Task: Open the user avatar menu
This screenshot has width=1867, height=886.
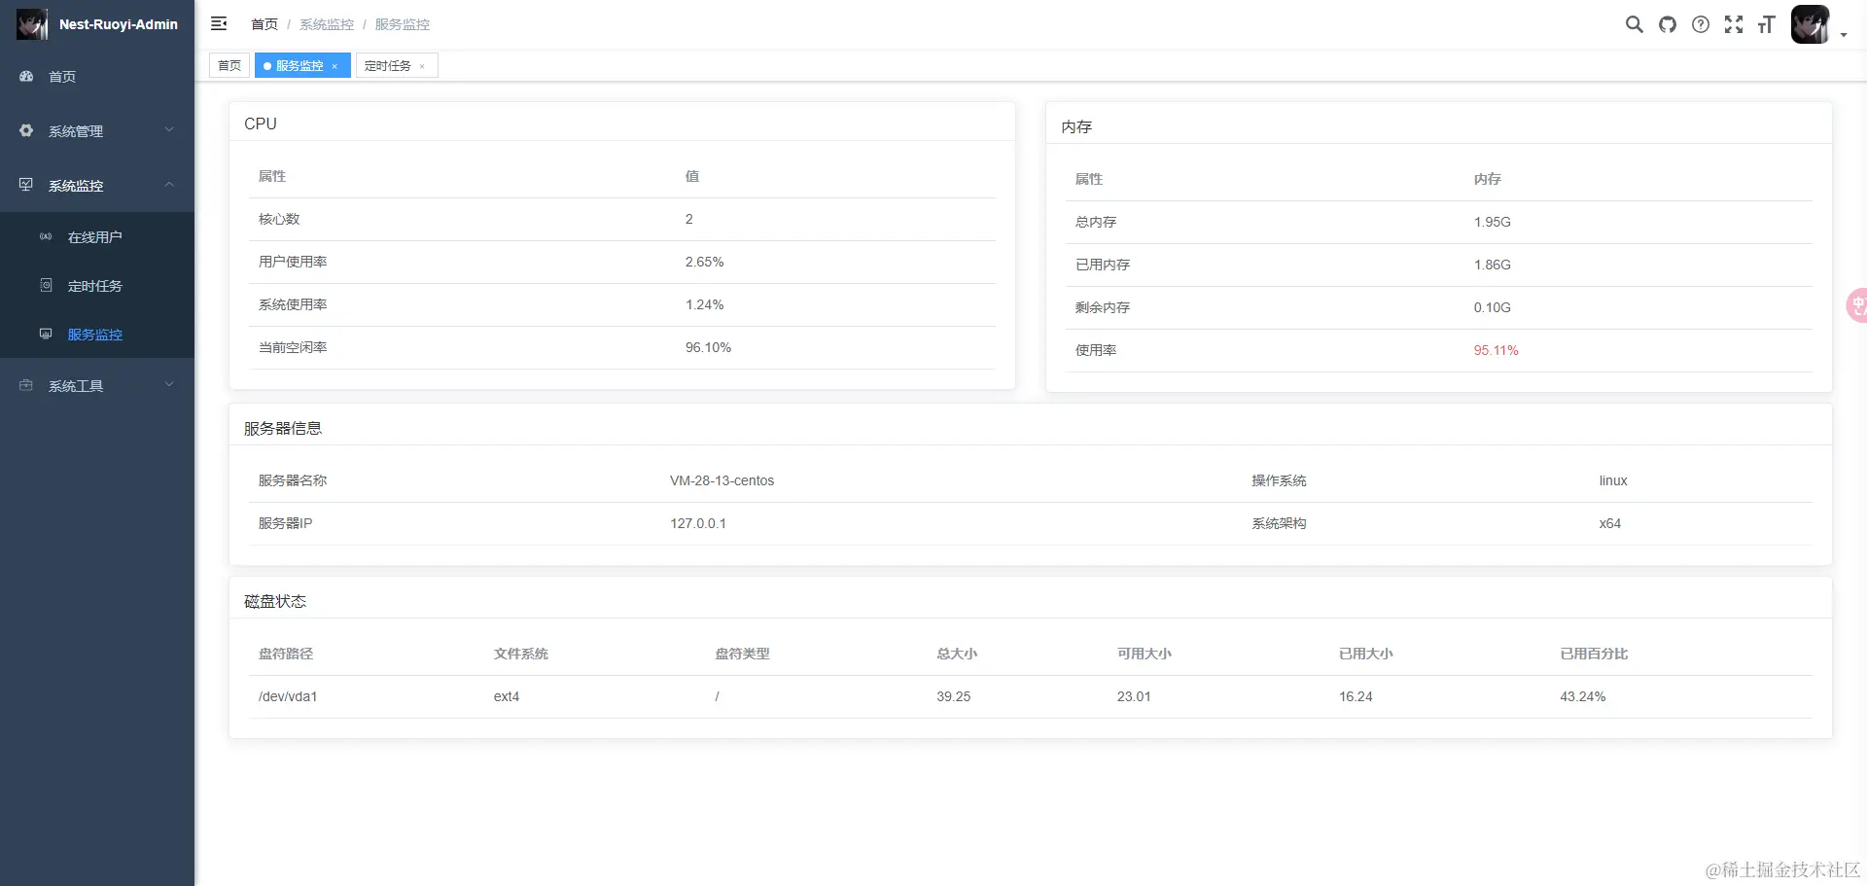Action: coord(1810,24)
